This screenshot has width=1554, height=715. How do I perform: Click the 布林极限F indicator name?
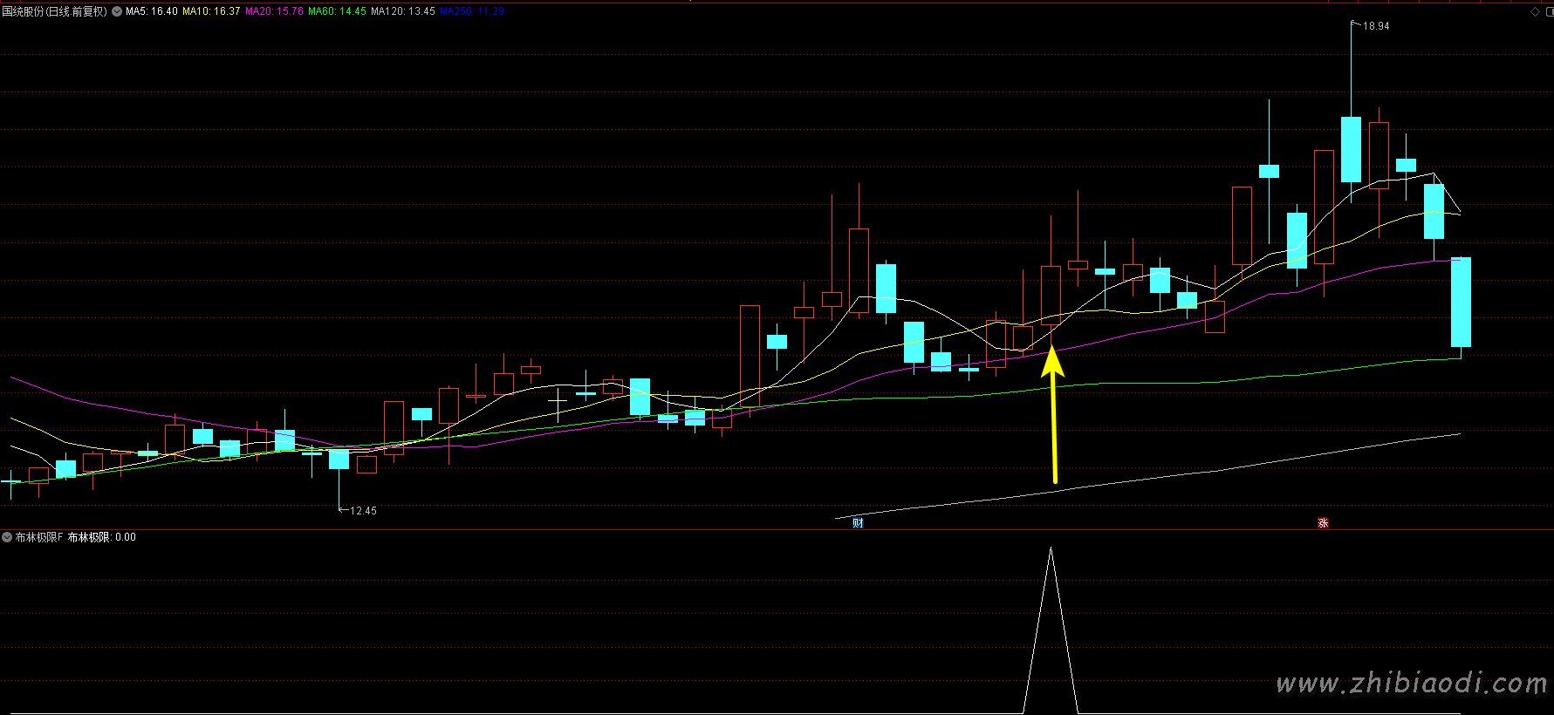point(38,537)
